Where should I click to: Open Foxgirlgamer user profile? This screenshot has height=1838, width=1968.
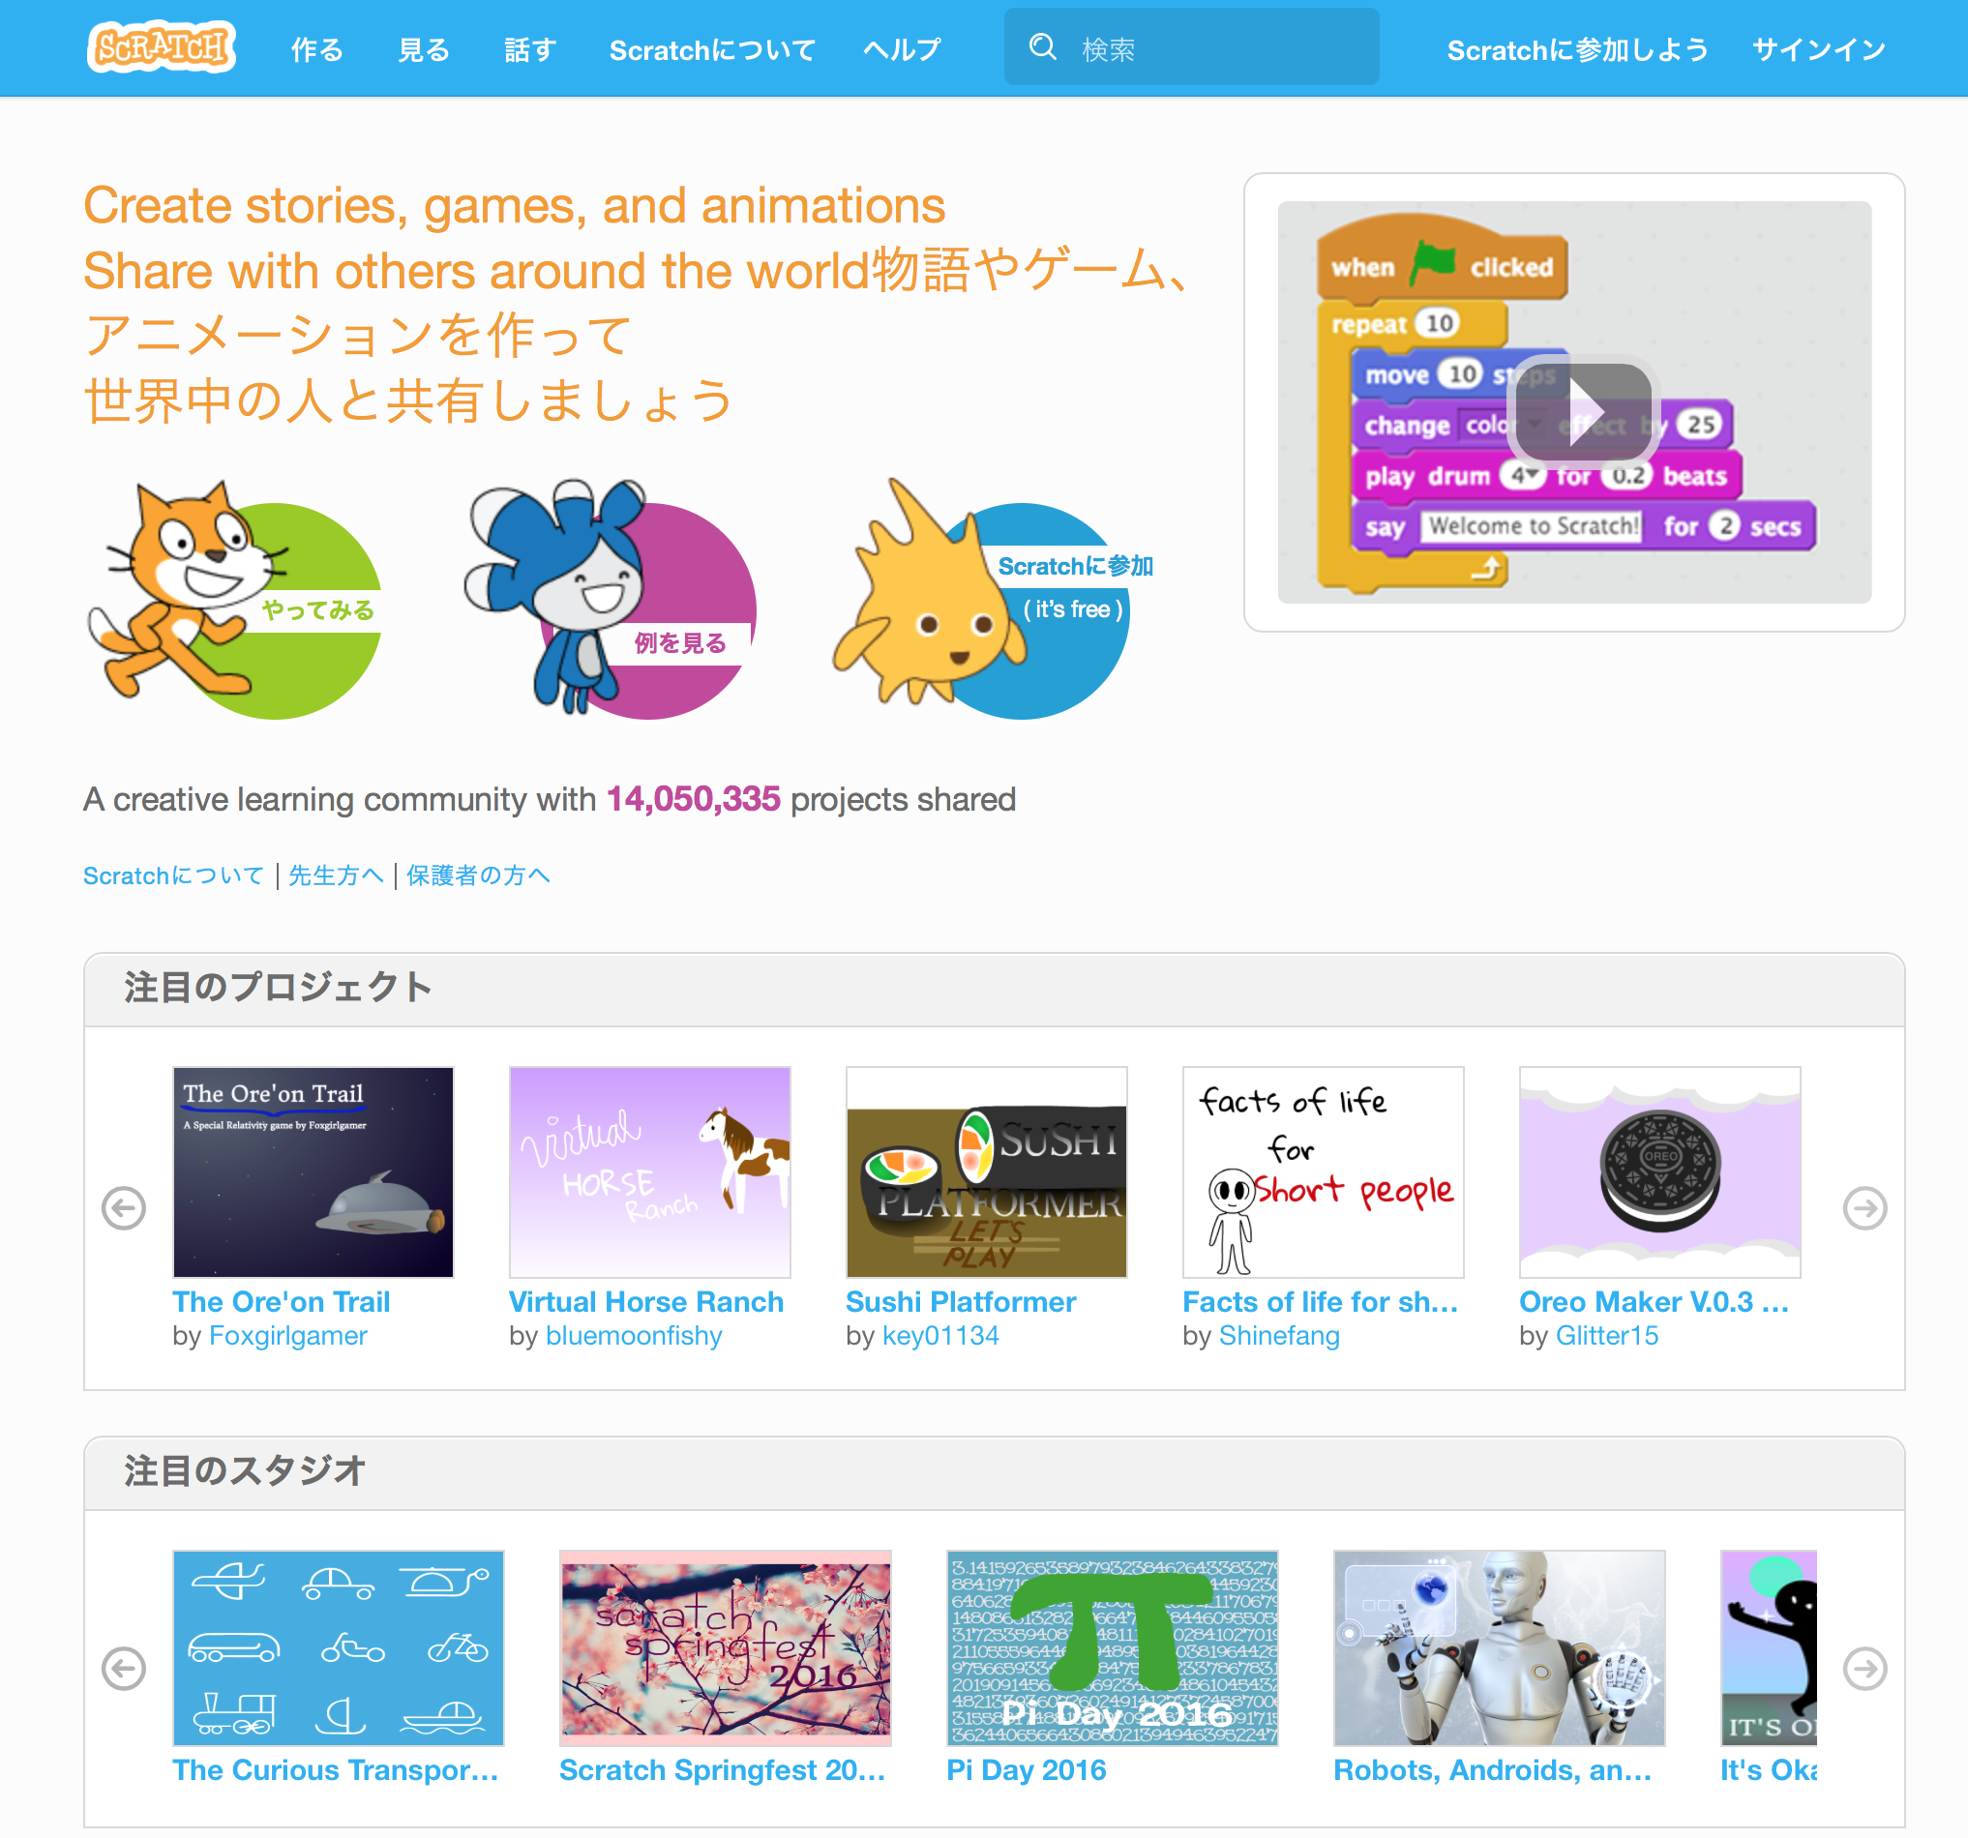pos(288,1336)
